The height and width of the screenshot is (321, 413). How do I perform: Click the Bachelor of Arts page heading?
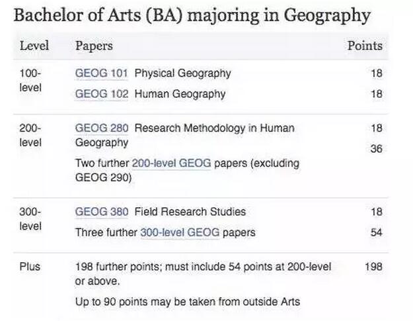click(192, 15)
